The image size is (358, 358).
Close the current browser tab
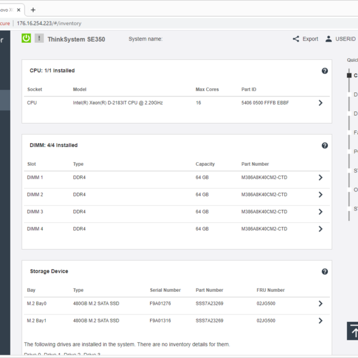tap(19, 10)
